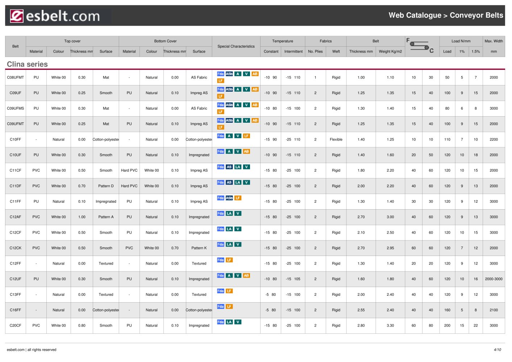Click the ASb badge in C09UF row
Image resolution: width=512 pixels, height=362 pixels.
229,89
